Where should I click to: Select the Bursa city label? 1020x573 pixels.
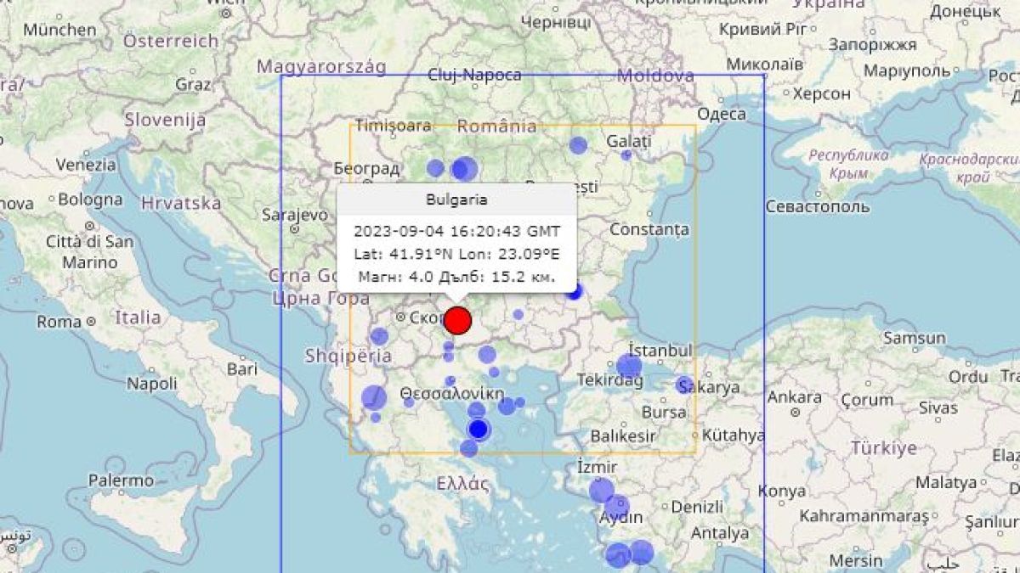665,412
